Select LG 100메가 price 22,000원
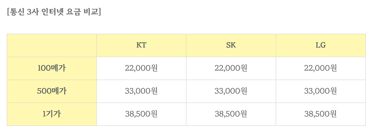379x137 pixels. pyautogui.click(x=321, y=68)
